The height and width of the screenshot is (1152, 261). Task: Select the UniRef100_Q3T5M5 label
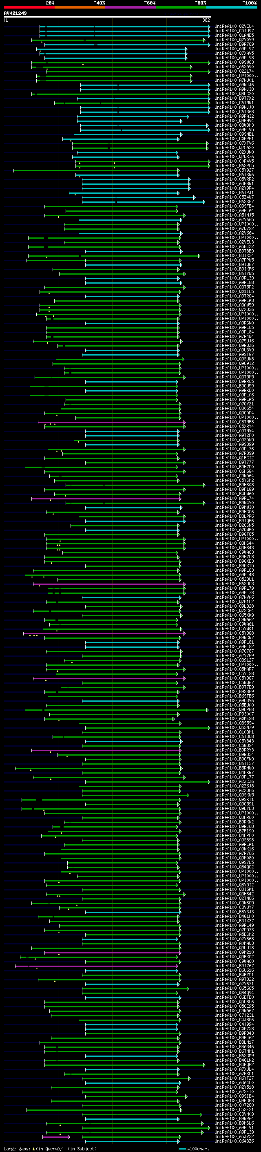tap(234, 377)
